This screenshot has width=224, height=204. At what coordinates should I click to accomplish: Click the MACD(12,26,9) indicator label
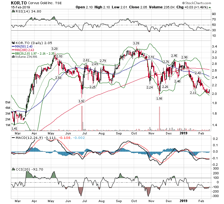pos(29,138)
